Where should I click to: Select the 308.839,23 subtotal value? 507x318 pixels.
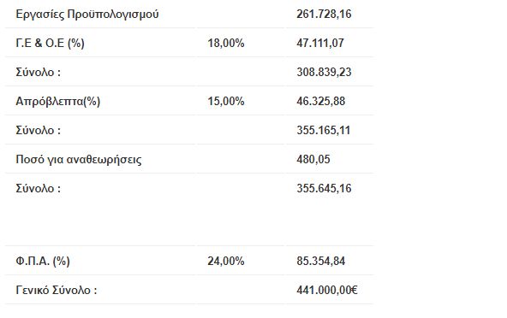324,72
